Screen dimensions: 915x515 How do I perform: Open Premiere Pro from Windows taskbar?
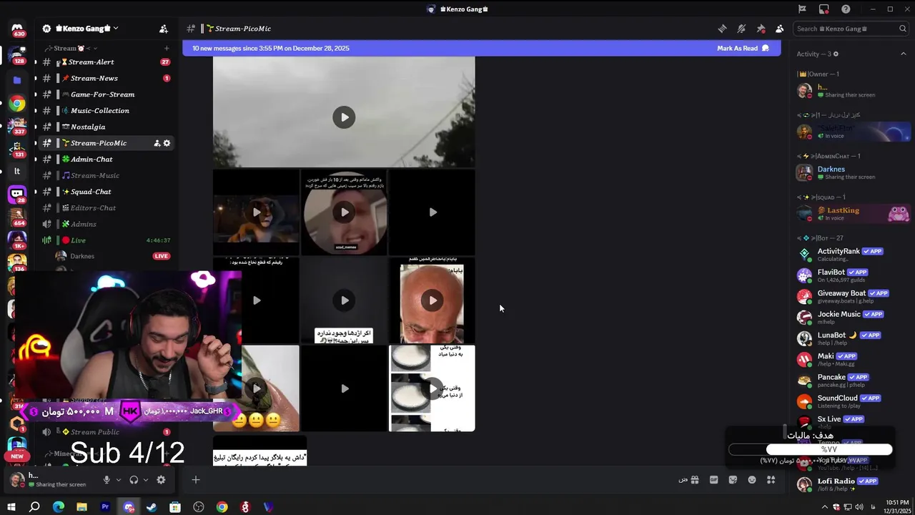coord(105,507)
